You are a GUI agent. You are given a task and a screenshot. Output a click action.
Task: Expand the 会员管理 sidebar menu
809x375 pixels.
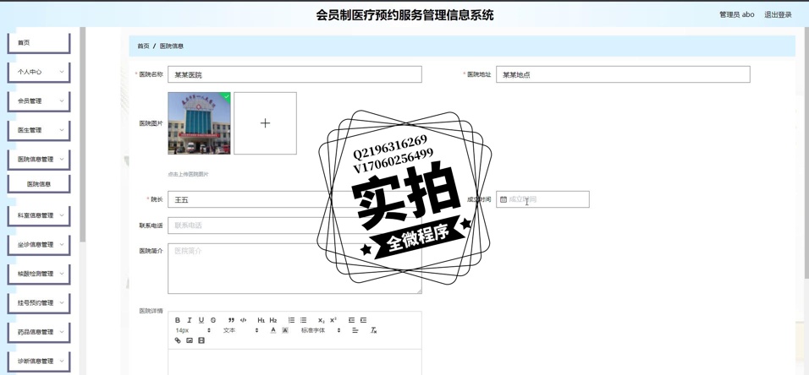tap(39, 101)
